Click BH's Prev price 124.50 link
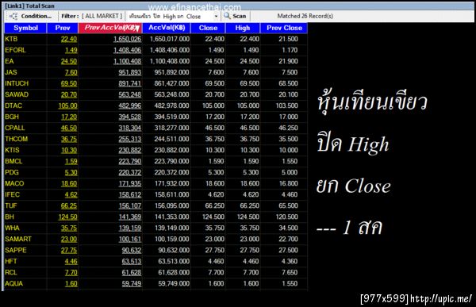The height and width of the screenshot is (307, 476). [x=67, y=217]
